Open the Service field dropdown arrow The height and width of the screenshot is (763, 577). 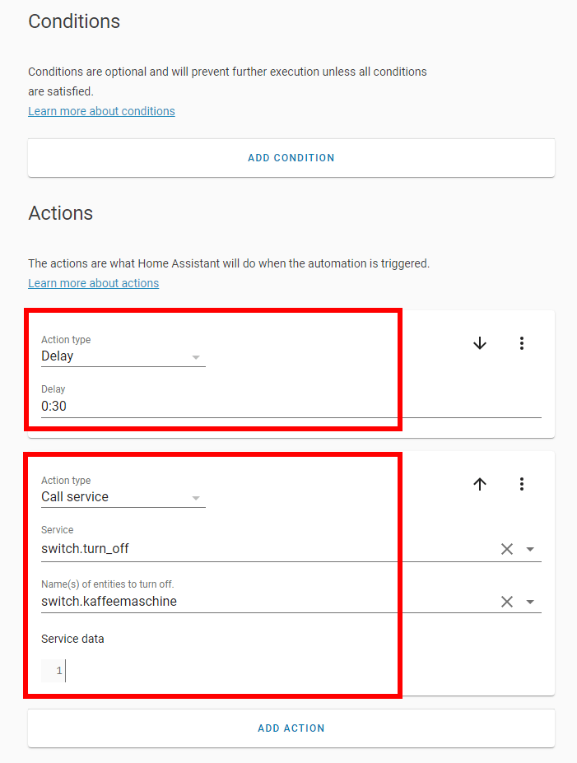click(531, 548)
